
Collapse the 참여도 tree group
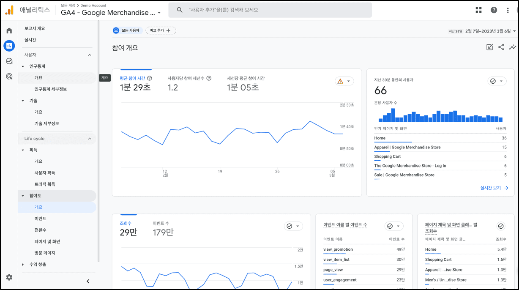click(23, 196)
